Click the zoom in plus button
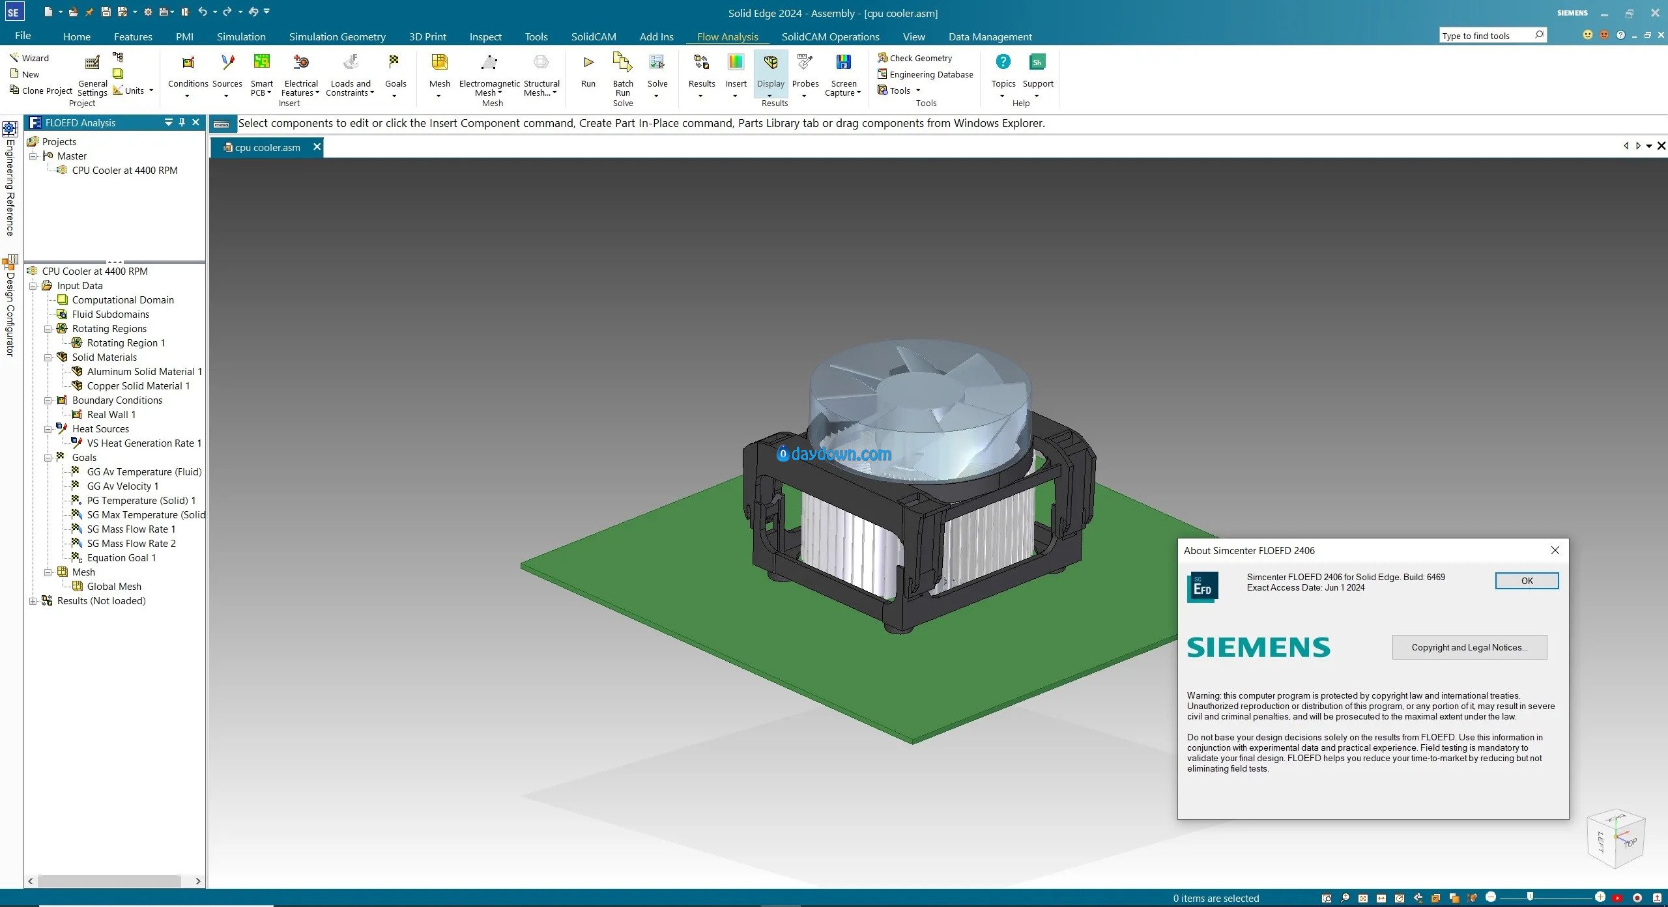Viewport: 1668px width, 907px height. 1600,897
